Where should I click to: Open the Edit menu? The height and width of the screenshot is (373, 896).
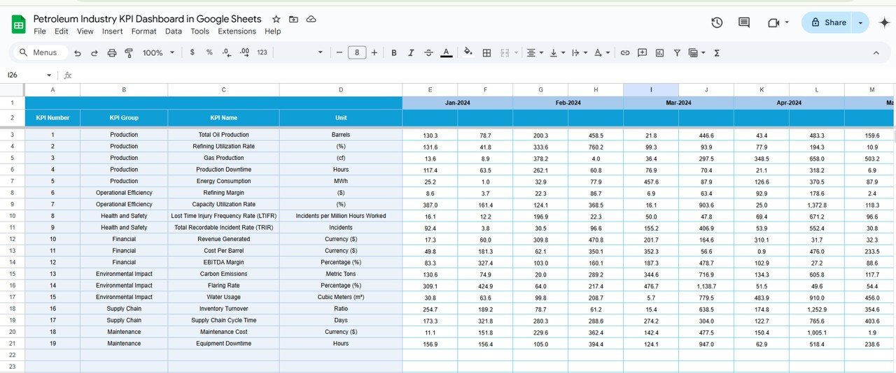(62, 31)
